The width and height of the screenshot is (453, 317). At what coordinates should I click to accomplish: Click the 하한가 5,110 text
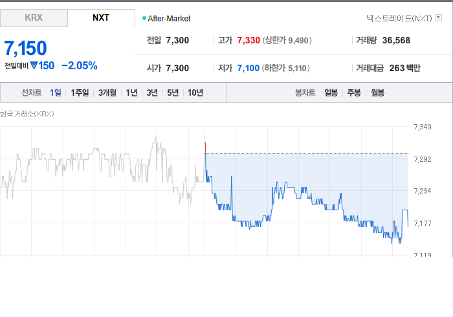[x=286, y=68]
